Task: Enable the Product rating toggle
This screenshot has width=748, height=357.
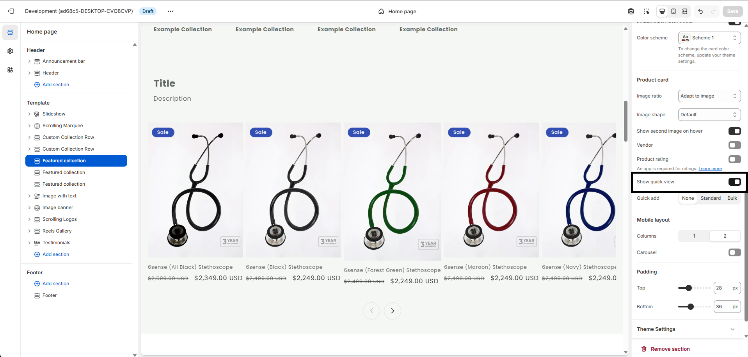Action: click(734, 159)
